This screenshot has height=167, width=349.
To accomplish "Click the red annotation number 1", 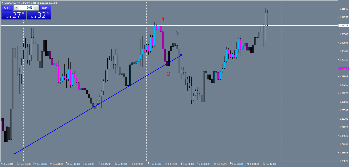I will (x=163, y=19).
